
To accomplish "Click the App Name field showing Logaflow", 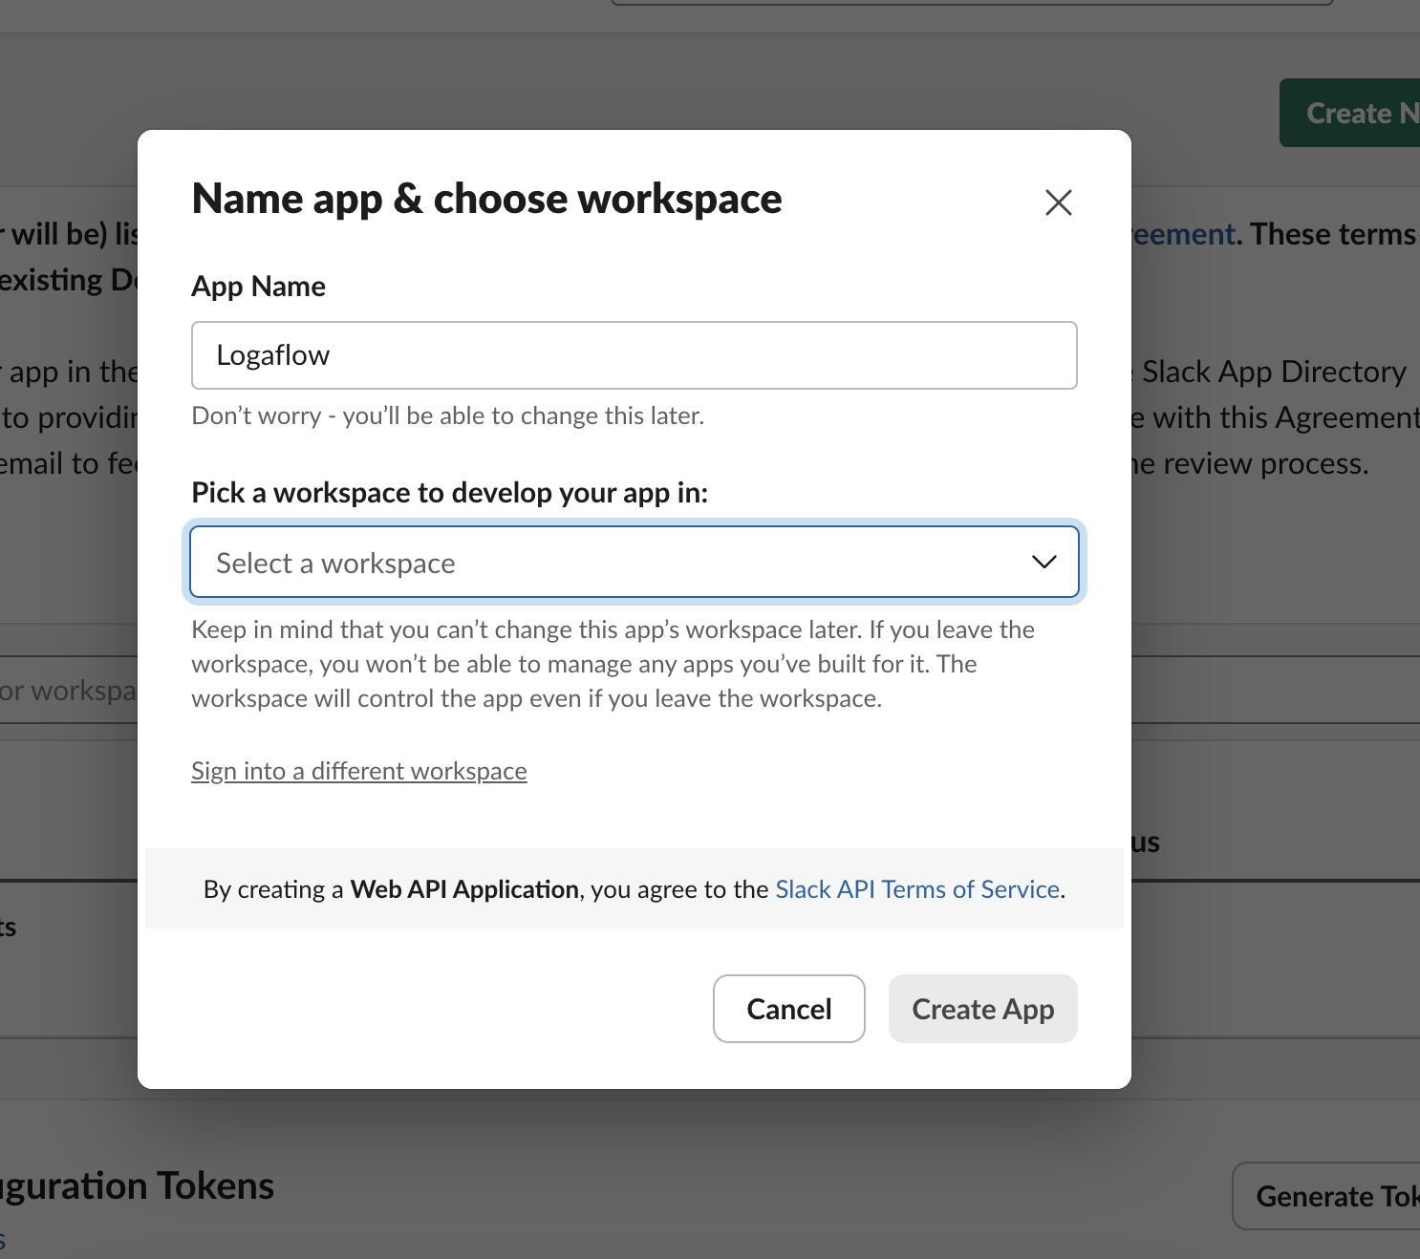I will 635,354.
